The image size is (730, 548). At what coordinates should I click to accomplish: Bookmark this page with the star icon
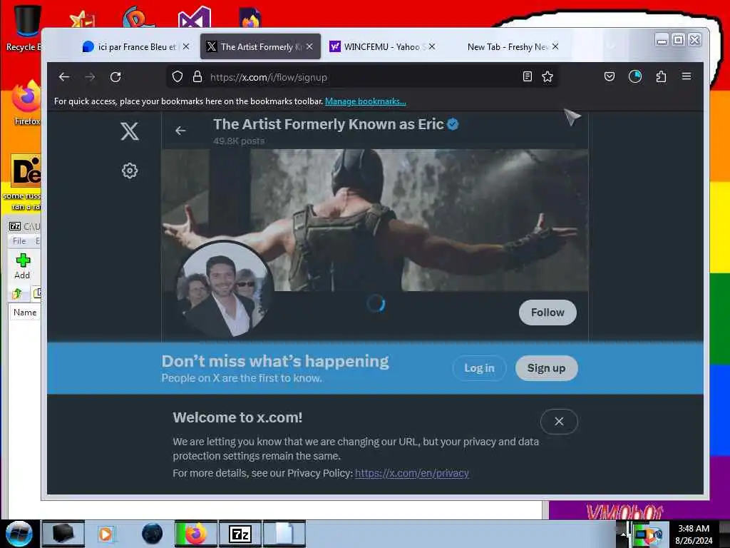547,76
